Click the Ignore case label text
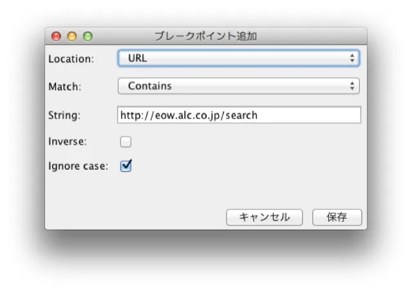The width and height of the screenshot is (412, 292). pyautogui.click(x=79, y=166)
